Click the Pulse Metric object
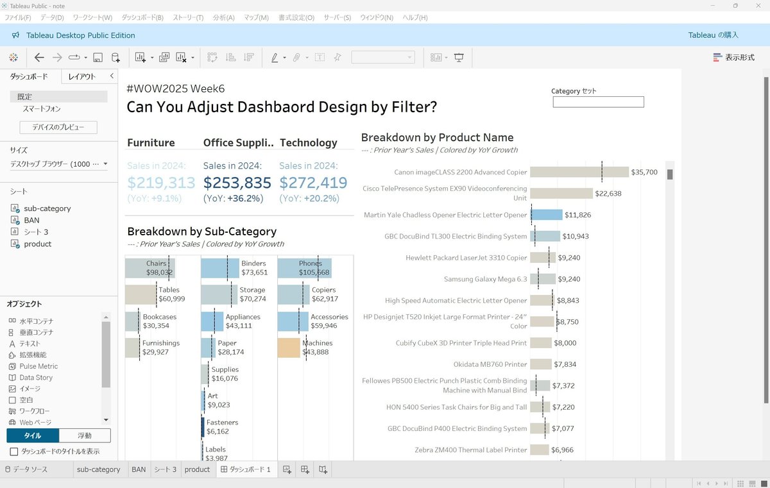This screenshot has height=488, width=770. (38, 366)
